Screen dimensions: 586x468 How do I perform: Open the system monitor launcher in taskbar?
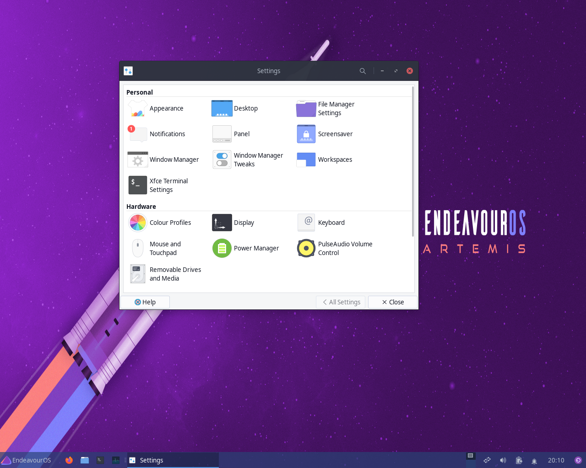tap(116, 460)
